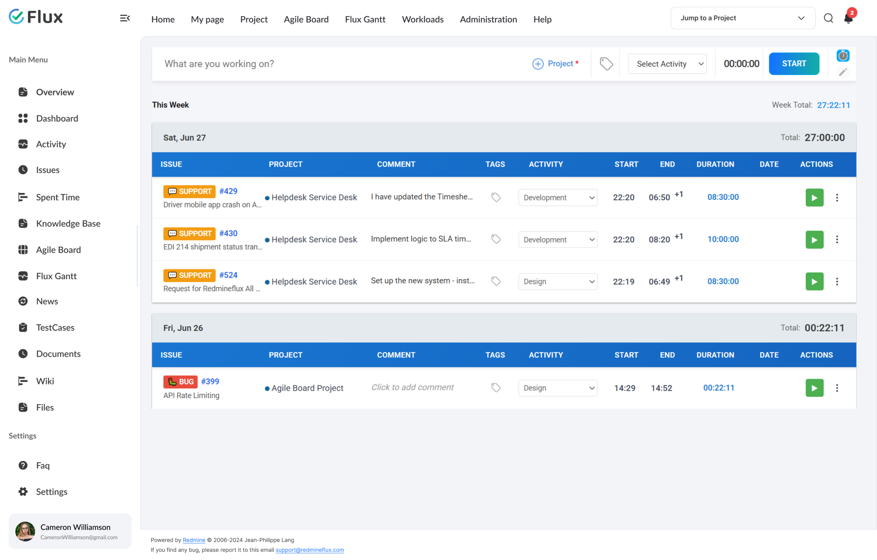Open Agile Board in the sidebar
Screen dimensions: 877x560
click(58, 249)
